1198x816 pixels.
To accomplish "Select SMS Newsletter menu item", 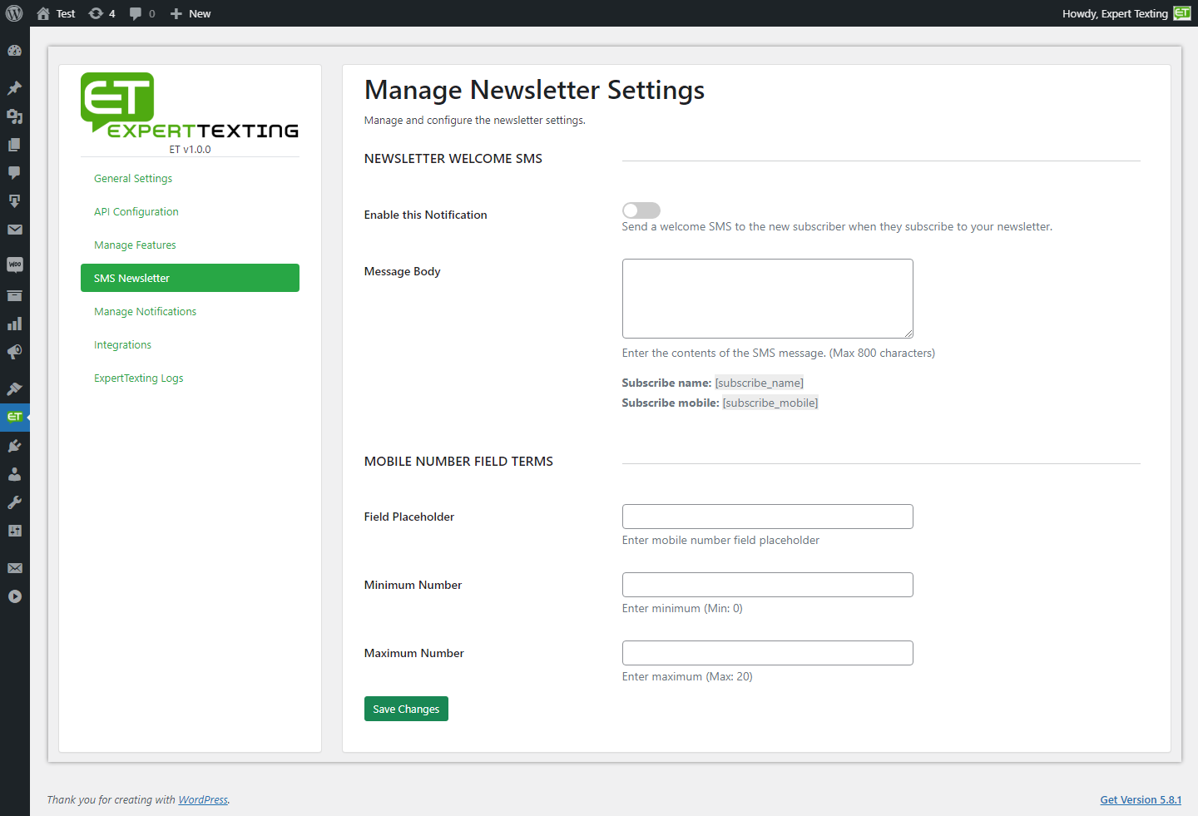I will click(190, 278).
